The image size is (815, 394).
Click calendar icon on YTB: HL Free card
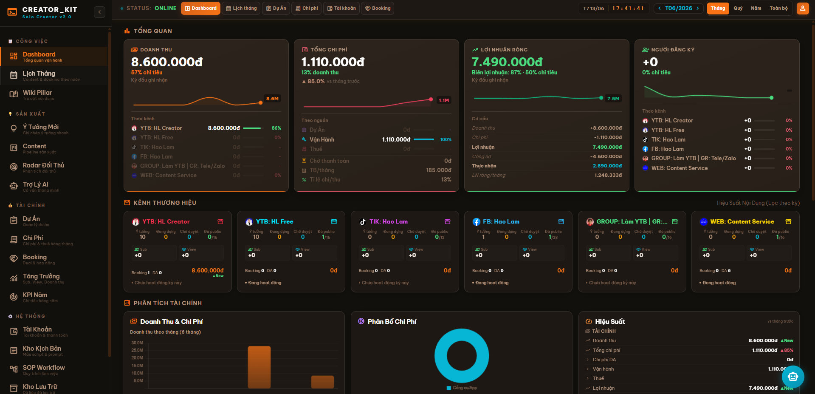334,221
